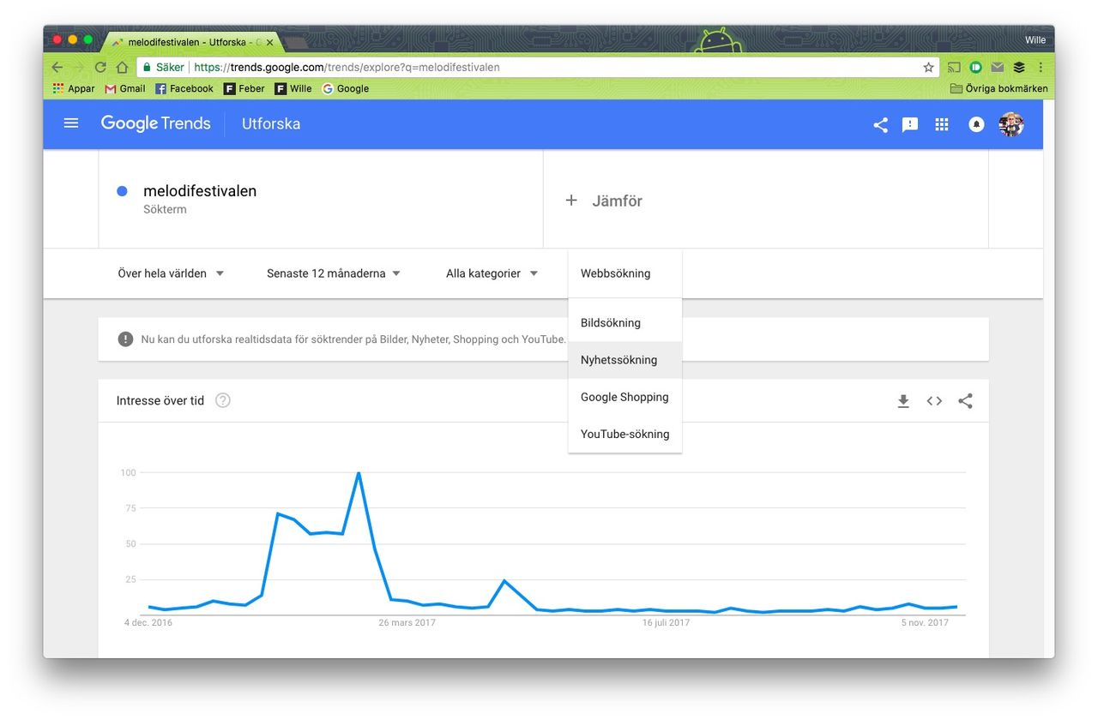Click Utforska header label

tap(271, 123)
